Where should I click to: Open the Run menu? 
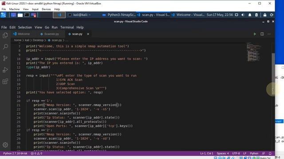(55, 27)
